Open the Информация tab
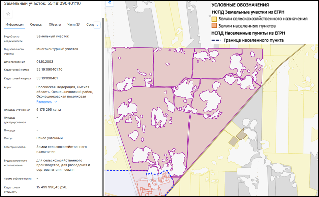Viewport: 319px width, 197px height. click(x=15, y=25)
